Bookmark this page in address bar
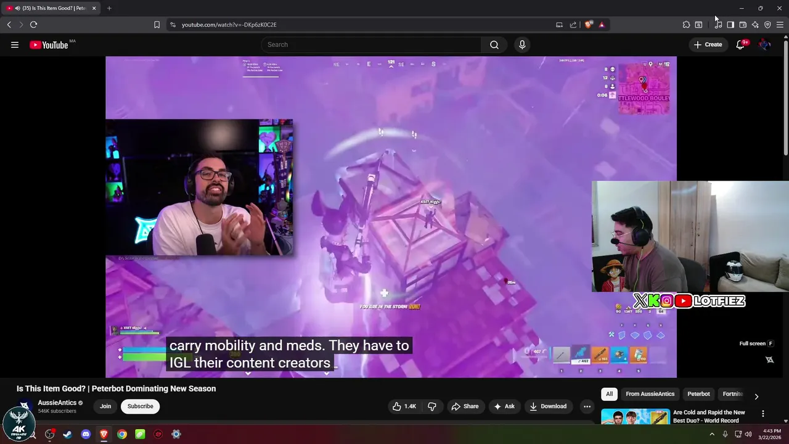 tap(157, 25)
